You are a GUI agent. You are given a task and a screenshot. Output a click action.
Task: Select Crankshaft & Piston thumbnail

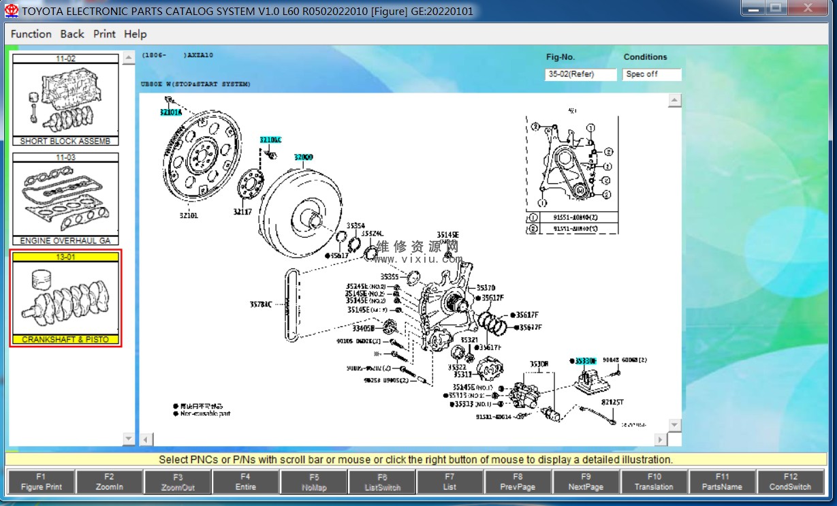[x=65, y=298]
